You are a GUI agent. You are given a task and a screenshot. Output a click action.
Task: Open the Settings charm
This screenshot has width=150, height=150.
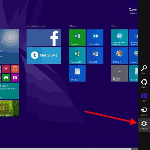click(144, 125)
